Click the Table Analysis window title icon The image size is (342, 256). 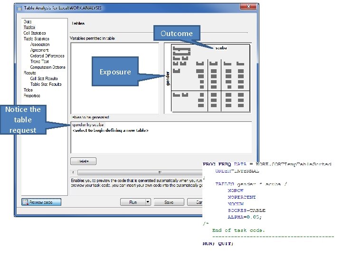[19, 8]
